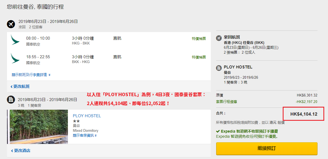Expand 顯示航班及行李費詳情 details

coord(31,75)
